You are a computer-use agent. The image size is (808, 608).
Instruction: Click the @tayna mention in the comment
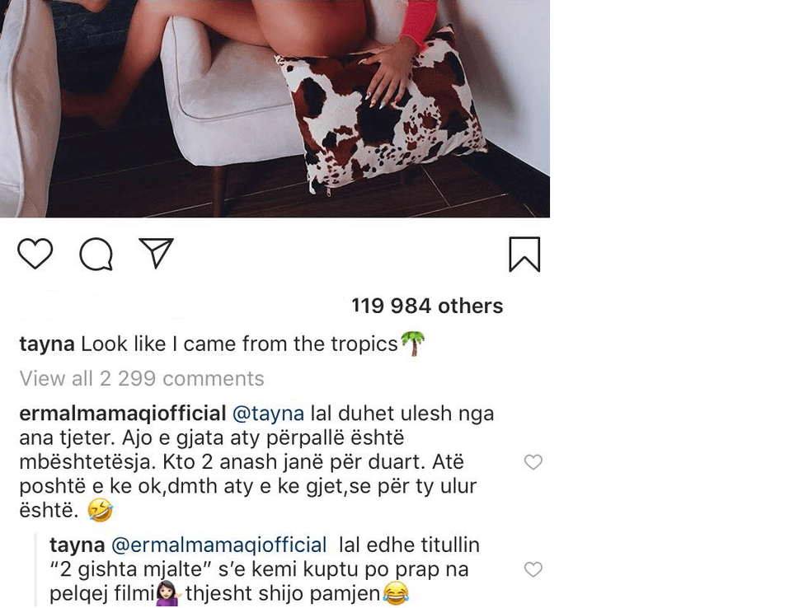[268, 413]
